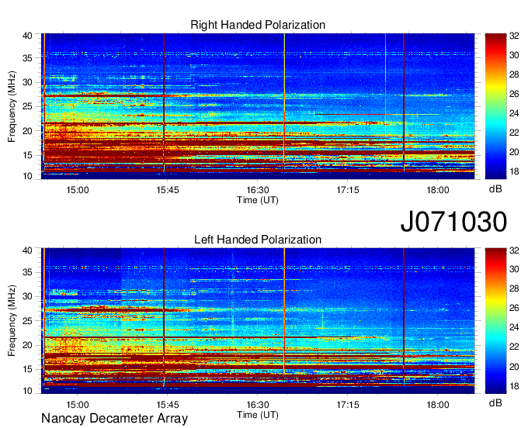This screenshot has height=428, width=528.
Task: Click the 20 MHz tick on the left-handed plot
Action: (27, 345)
